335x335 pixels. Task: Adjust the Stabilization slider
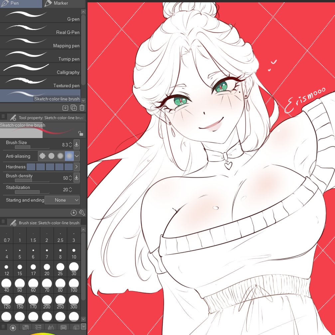pyautogui.click(x=32, y=192)
